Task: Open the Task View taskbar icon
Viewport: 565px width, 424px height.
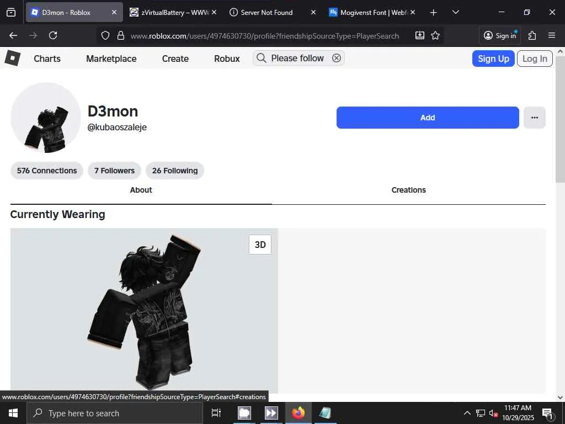Action: click(216, 413)
